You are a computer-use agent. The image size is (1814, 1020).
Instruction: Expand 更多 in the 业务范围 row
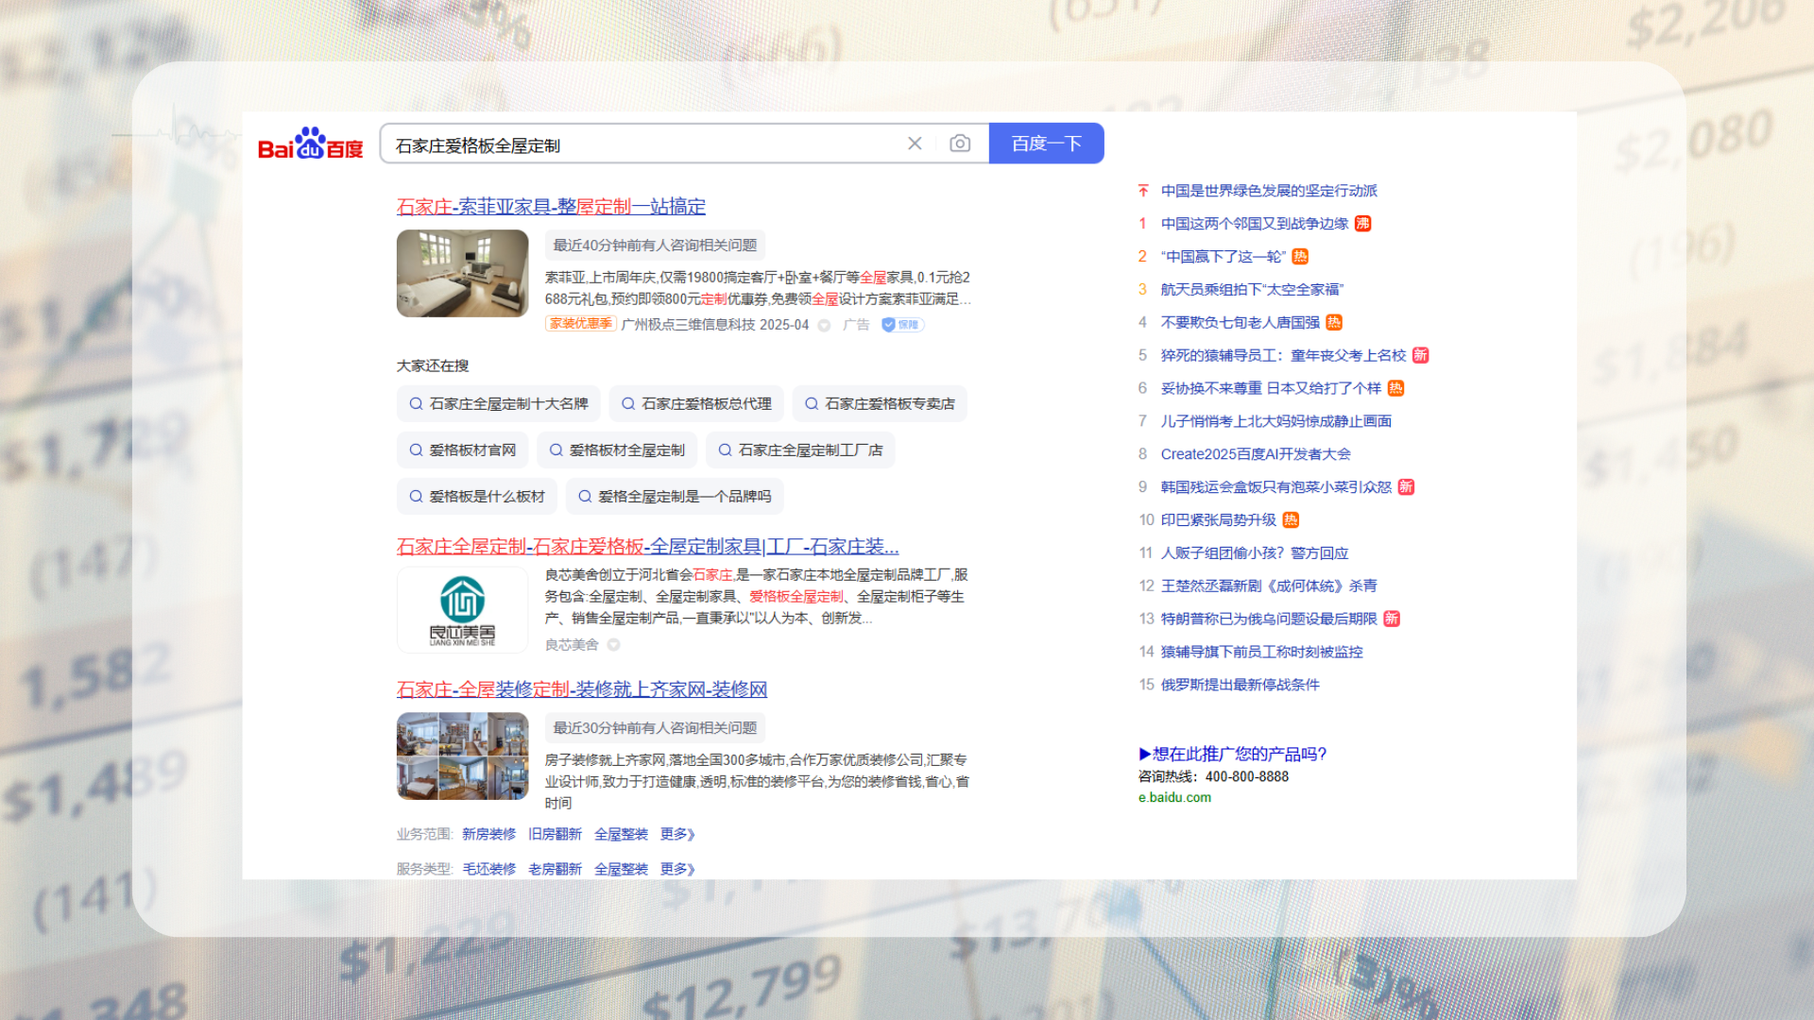pos(677,834)
